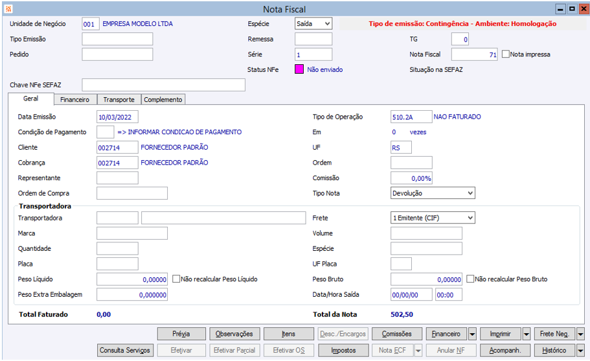Click the Impostos button
This screenshot has height=361, width=590.
pos(343,351)
